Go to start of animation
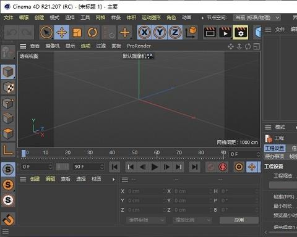The width and height of the screenshot is (297, 237). (x=114, y=167)
